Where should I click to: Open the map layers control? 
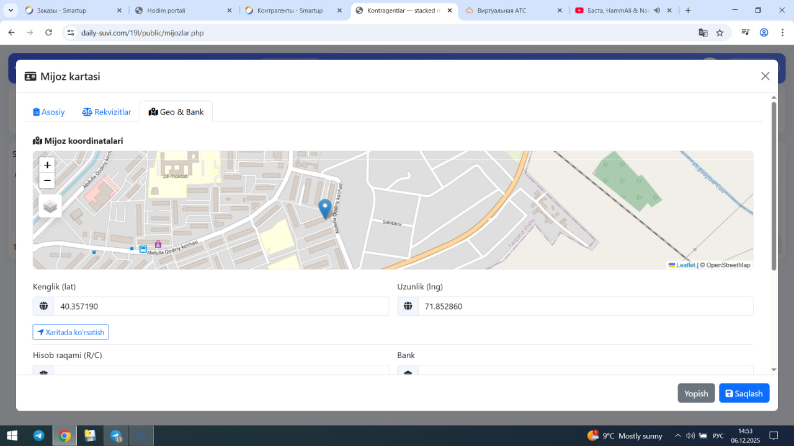(x=50, y=206)
